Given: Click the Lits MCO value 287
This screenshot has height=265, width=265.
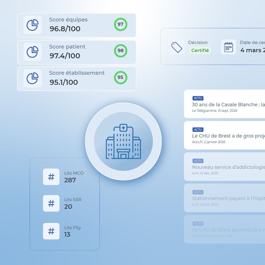Looking at the screenshot, I should coord(70,180).
